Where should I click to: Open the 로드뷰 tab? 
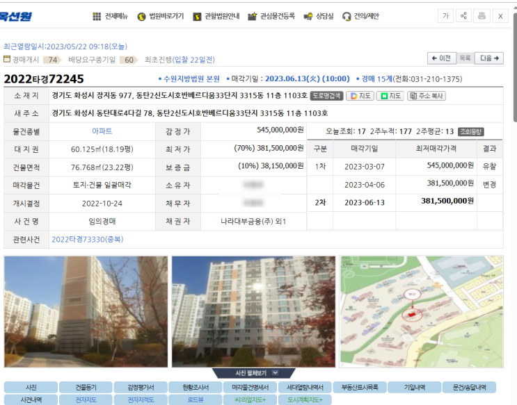coord(196,399)
